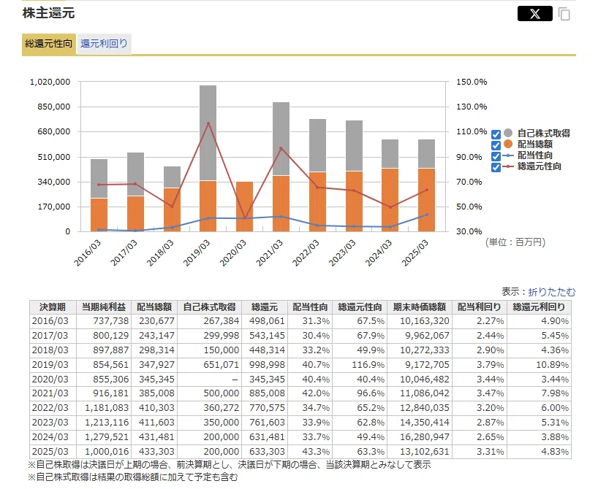This screenshot has height=489, width=598.
Task: Click payout ratio 43.3% in 2025/03 row
Action: (x=316, y=452)
